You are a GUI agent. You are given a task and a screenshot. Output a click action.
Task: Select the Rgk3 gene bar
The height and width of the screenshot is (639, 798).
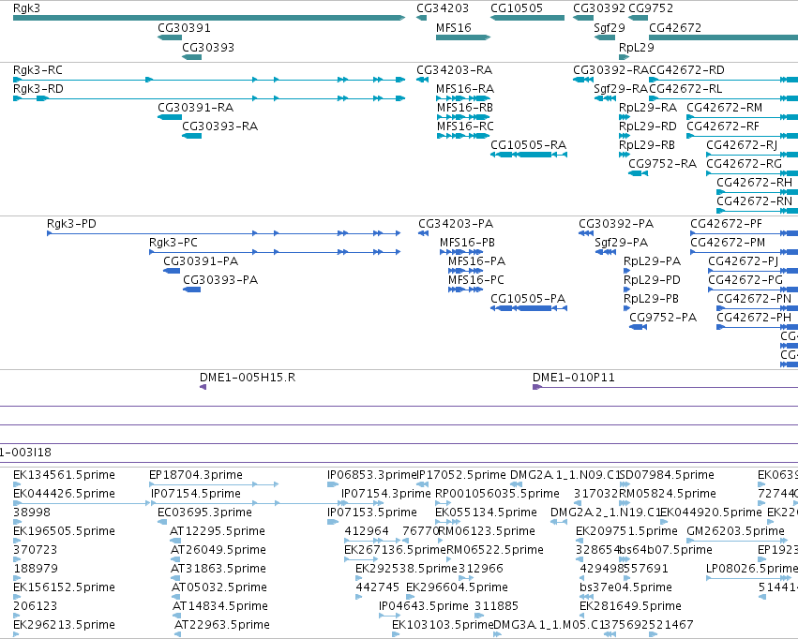tap(209, 18)
